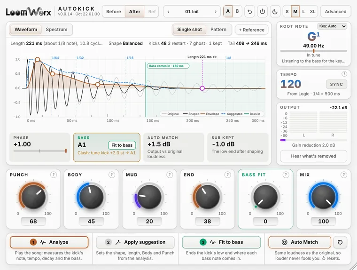The height and width of the screenshot is (270, 357).
Task: Open the End help question mark
Action: coord(227,175)
